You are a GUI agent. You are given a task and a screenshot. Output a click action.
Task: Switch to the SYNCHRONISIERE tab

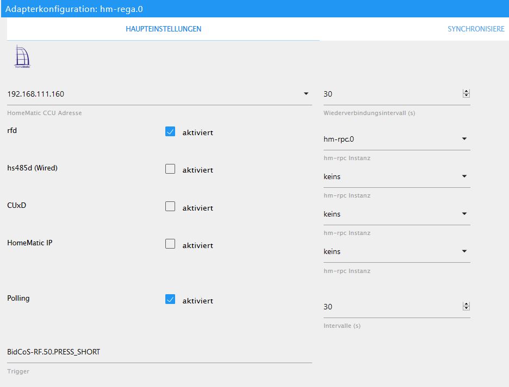click(x=475, y=29)
